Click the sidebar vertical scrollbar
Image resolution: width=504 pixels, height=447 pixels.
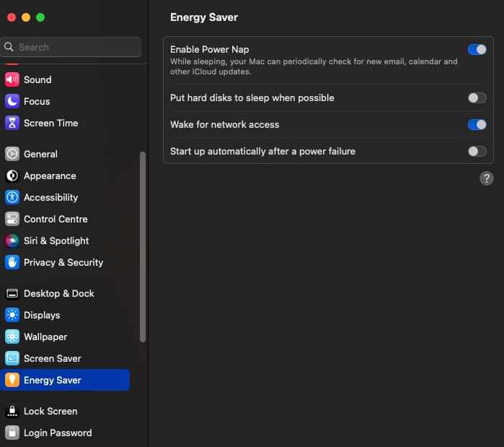pyautogui.click(x=143, y=246)
